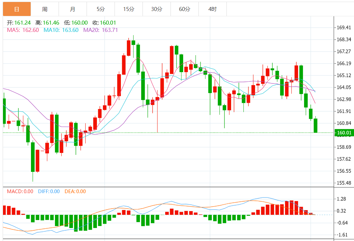Click the 160.84 price axis label
354x241 pixels.
click(344, 123)
